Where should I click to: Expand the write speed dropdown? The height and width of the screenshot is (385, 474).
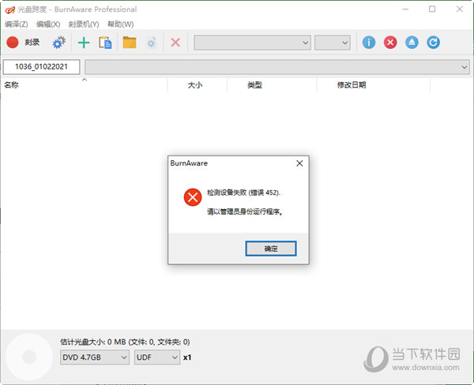click(333, 43)
